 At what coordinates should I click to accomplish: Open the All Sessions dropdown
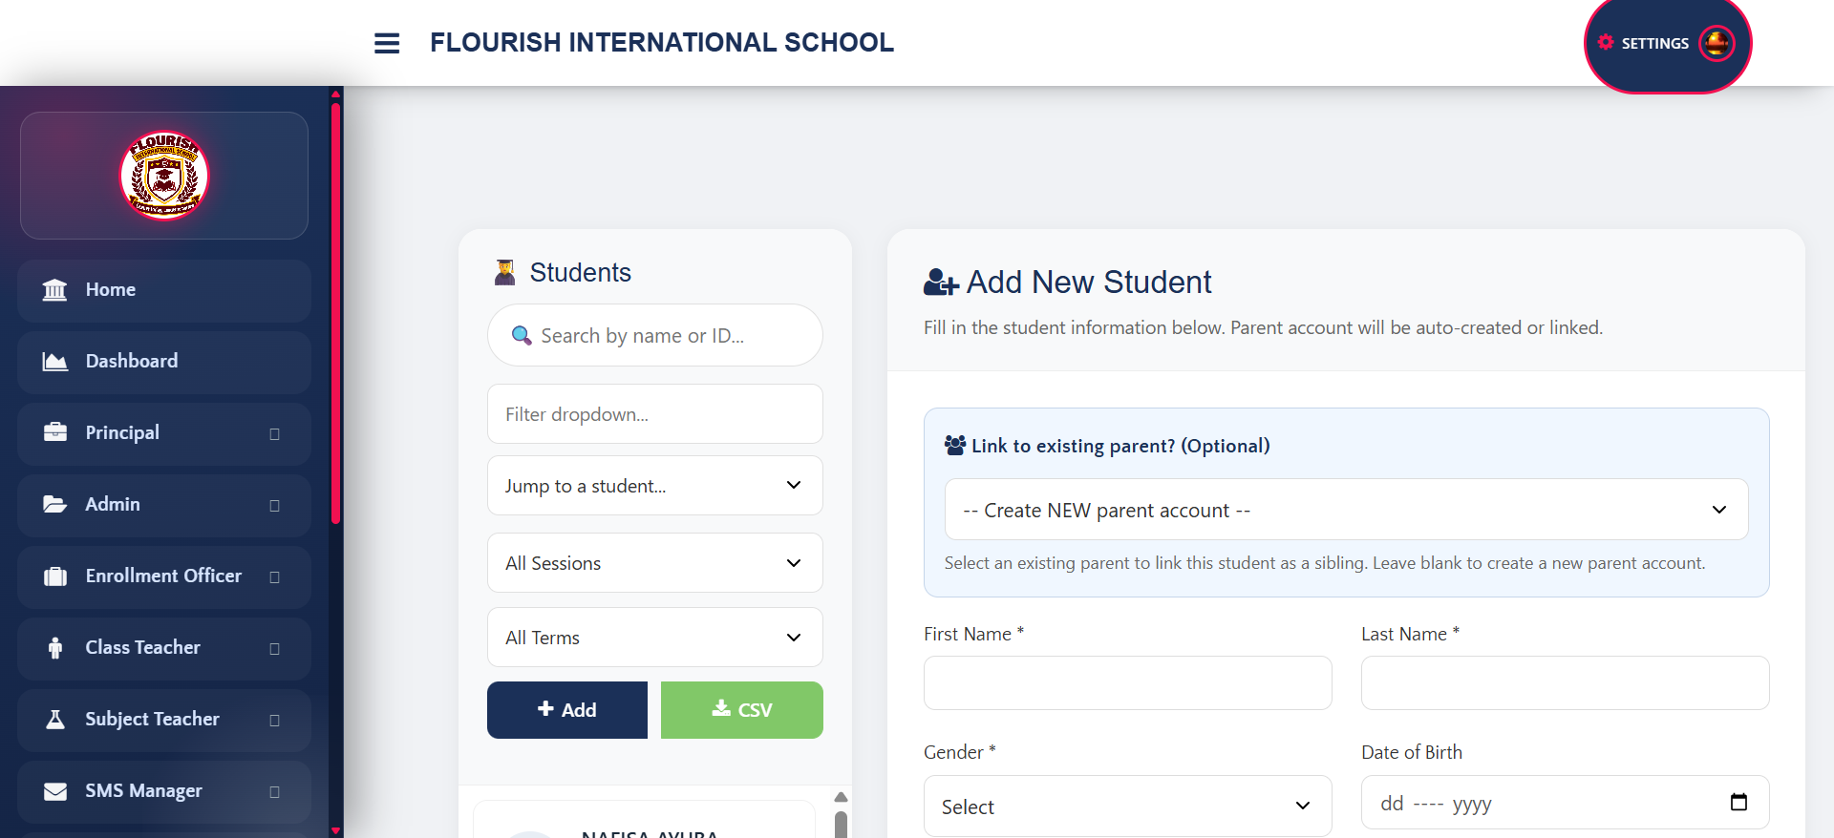(655, 563)
